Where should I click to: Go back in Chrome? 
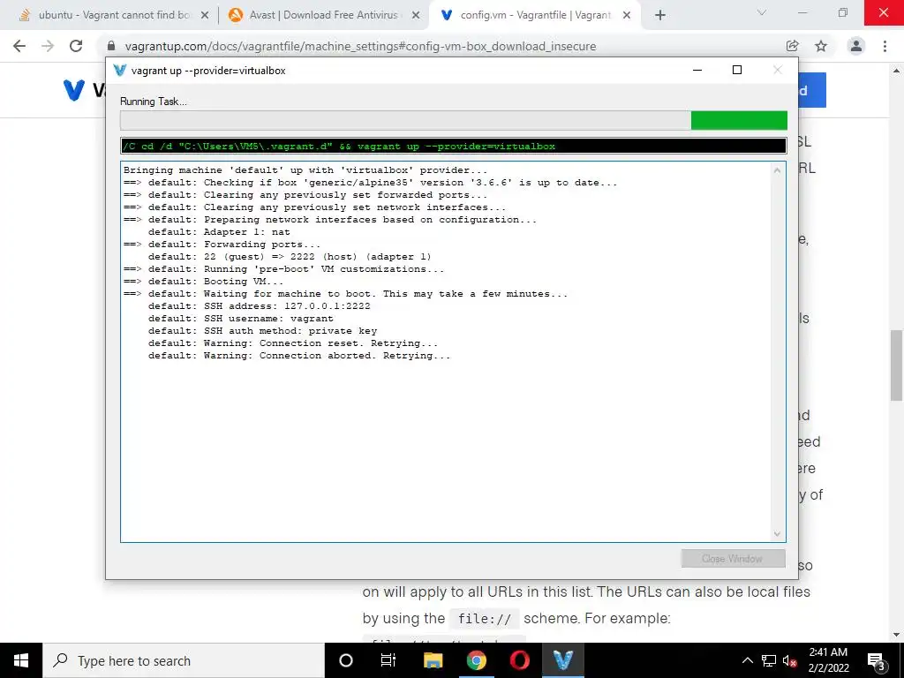19,46
